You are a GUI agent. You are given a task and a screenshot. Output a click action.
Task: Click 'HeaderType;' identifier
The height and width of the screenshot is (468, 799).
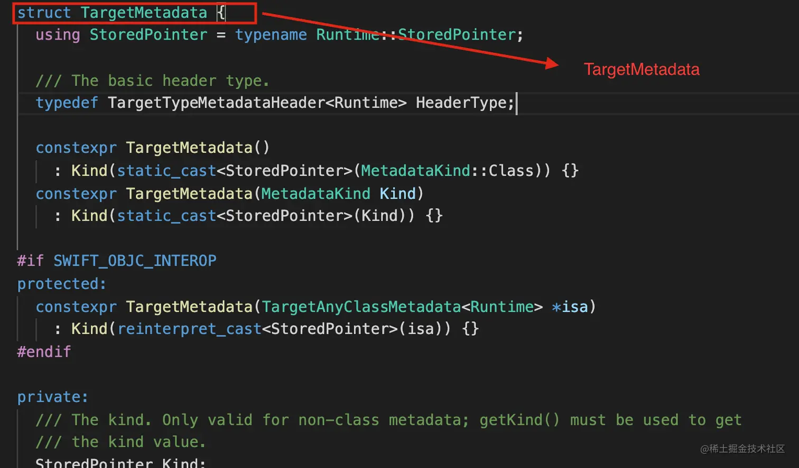point(465,103)
